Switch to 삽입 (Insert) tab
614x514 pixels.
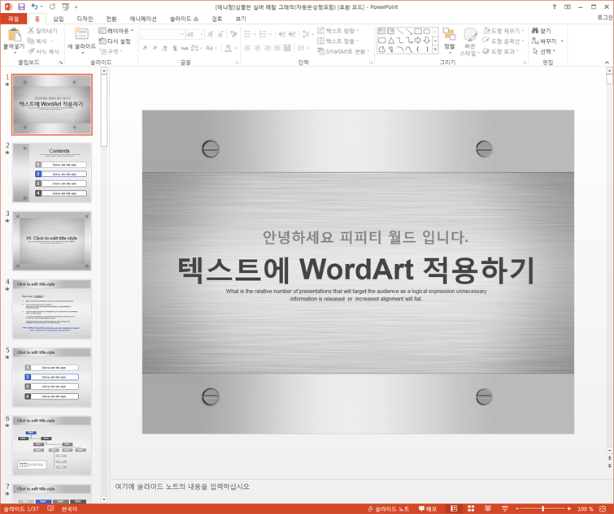[x=58, y=19]
